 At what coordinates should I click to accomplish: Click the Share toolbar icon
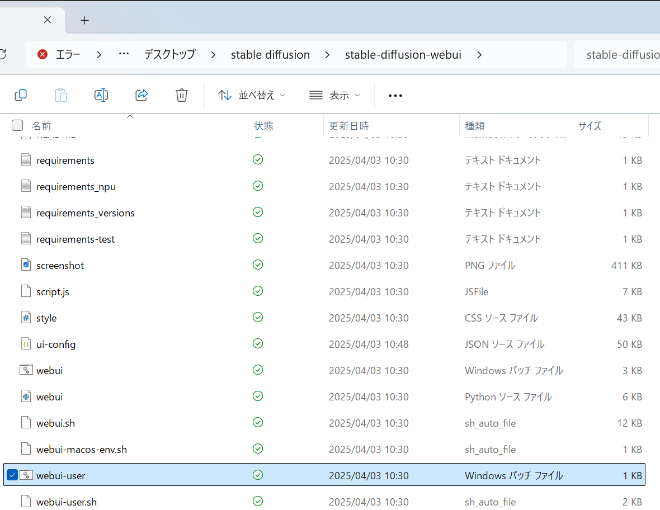[x=142, y=95]
